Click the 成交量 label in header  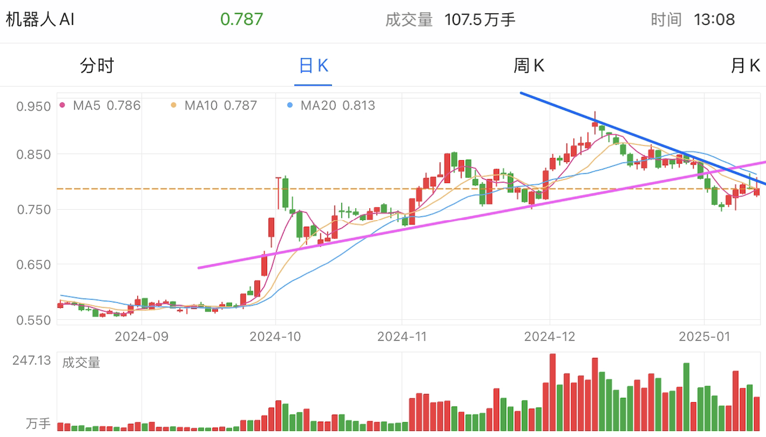click(x=409, y=20)
